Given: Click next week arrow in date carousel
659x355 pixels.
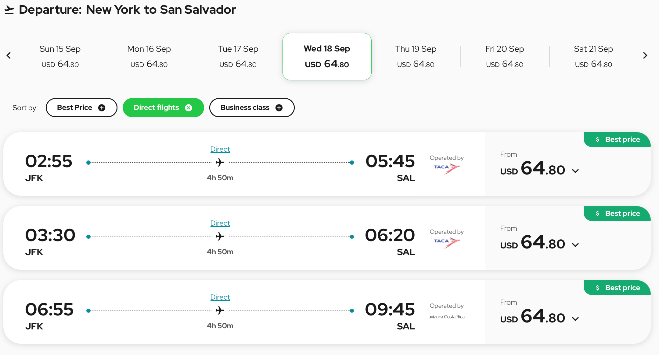Looking at the screenshot, I should (645, 55).
